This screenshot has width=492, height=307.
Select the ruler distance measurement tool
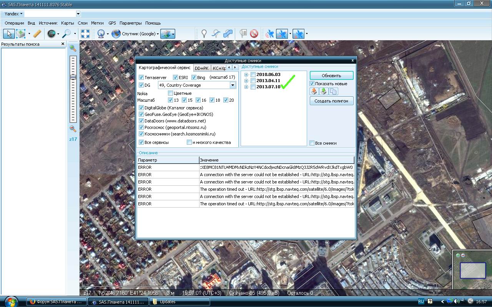(37, 34)
